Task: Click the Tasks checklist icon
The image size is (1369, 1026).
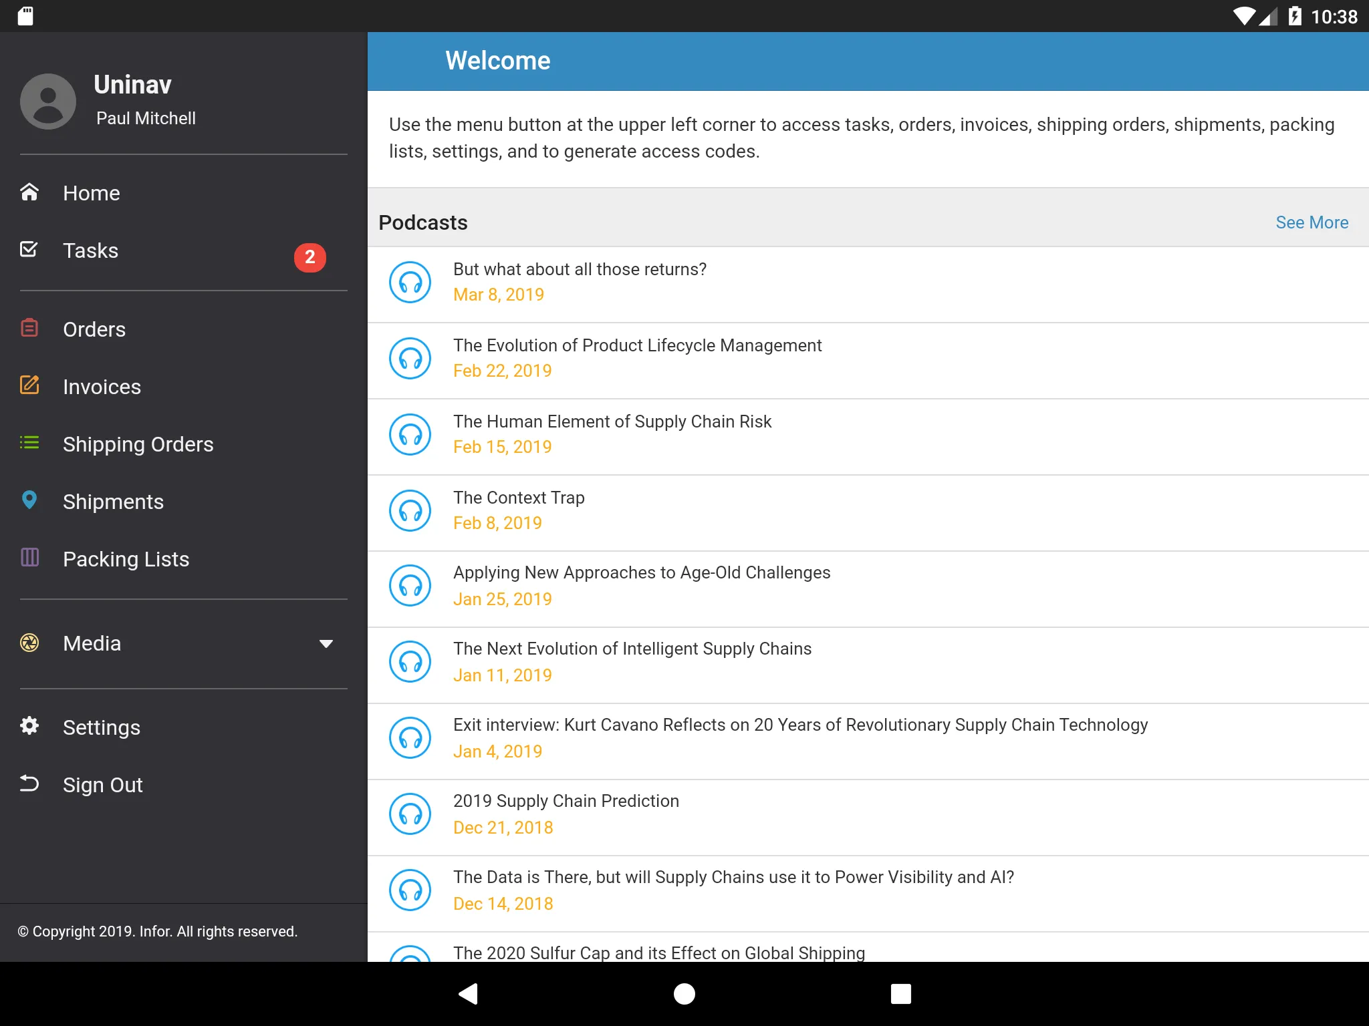Action: 29,249
